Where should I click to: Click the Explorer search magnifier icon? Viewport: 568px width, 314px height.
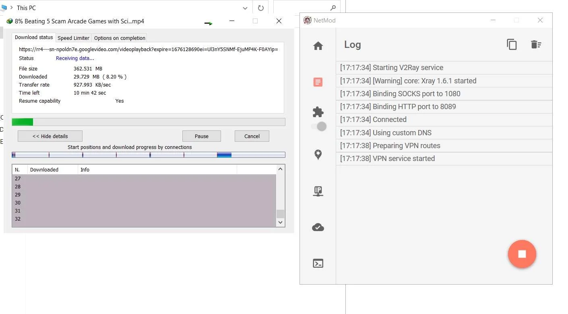coord(333,8)
